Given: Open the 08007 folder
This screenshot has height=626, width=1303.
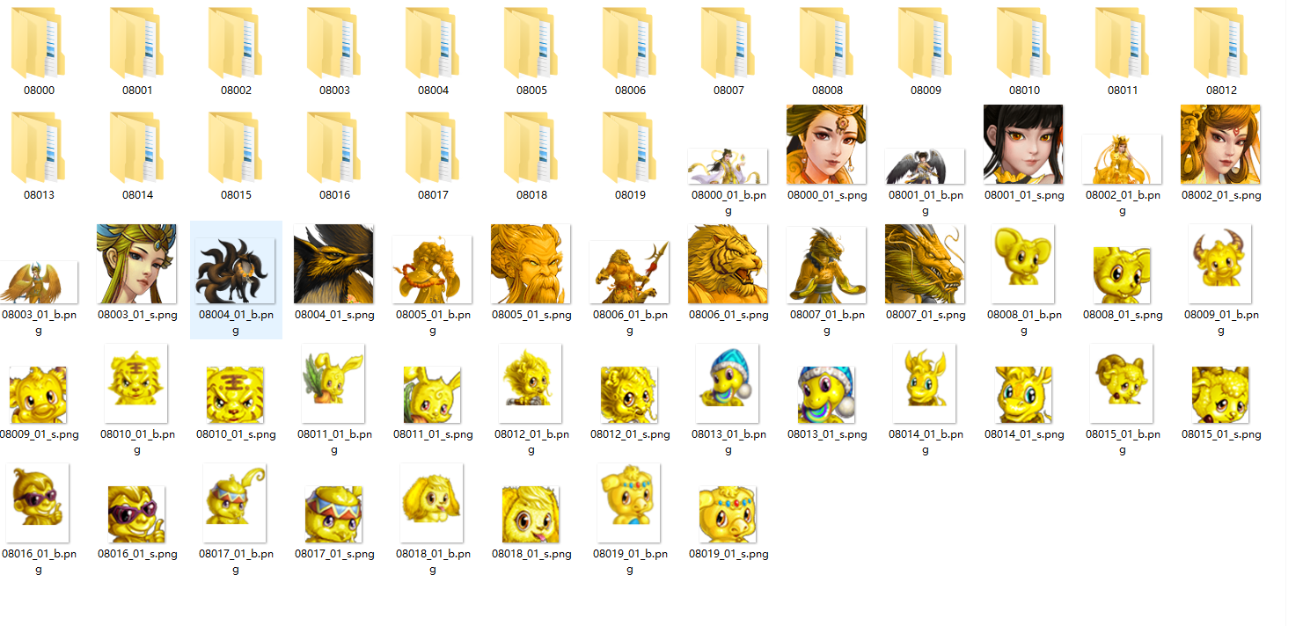Looking at the screenshot, I should tap(728, 43).
